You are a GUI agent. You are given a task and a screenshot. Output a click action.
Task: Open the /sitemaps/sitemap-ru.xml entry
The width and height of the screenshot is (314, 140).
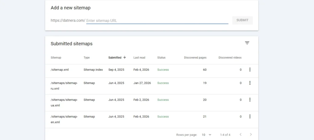64,85
